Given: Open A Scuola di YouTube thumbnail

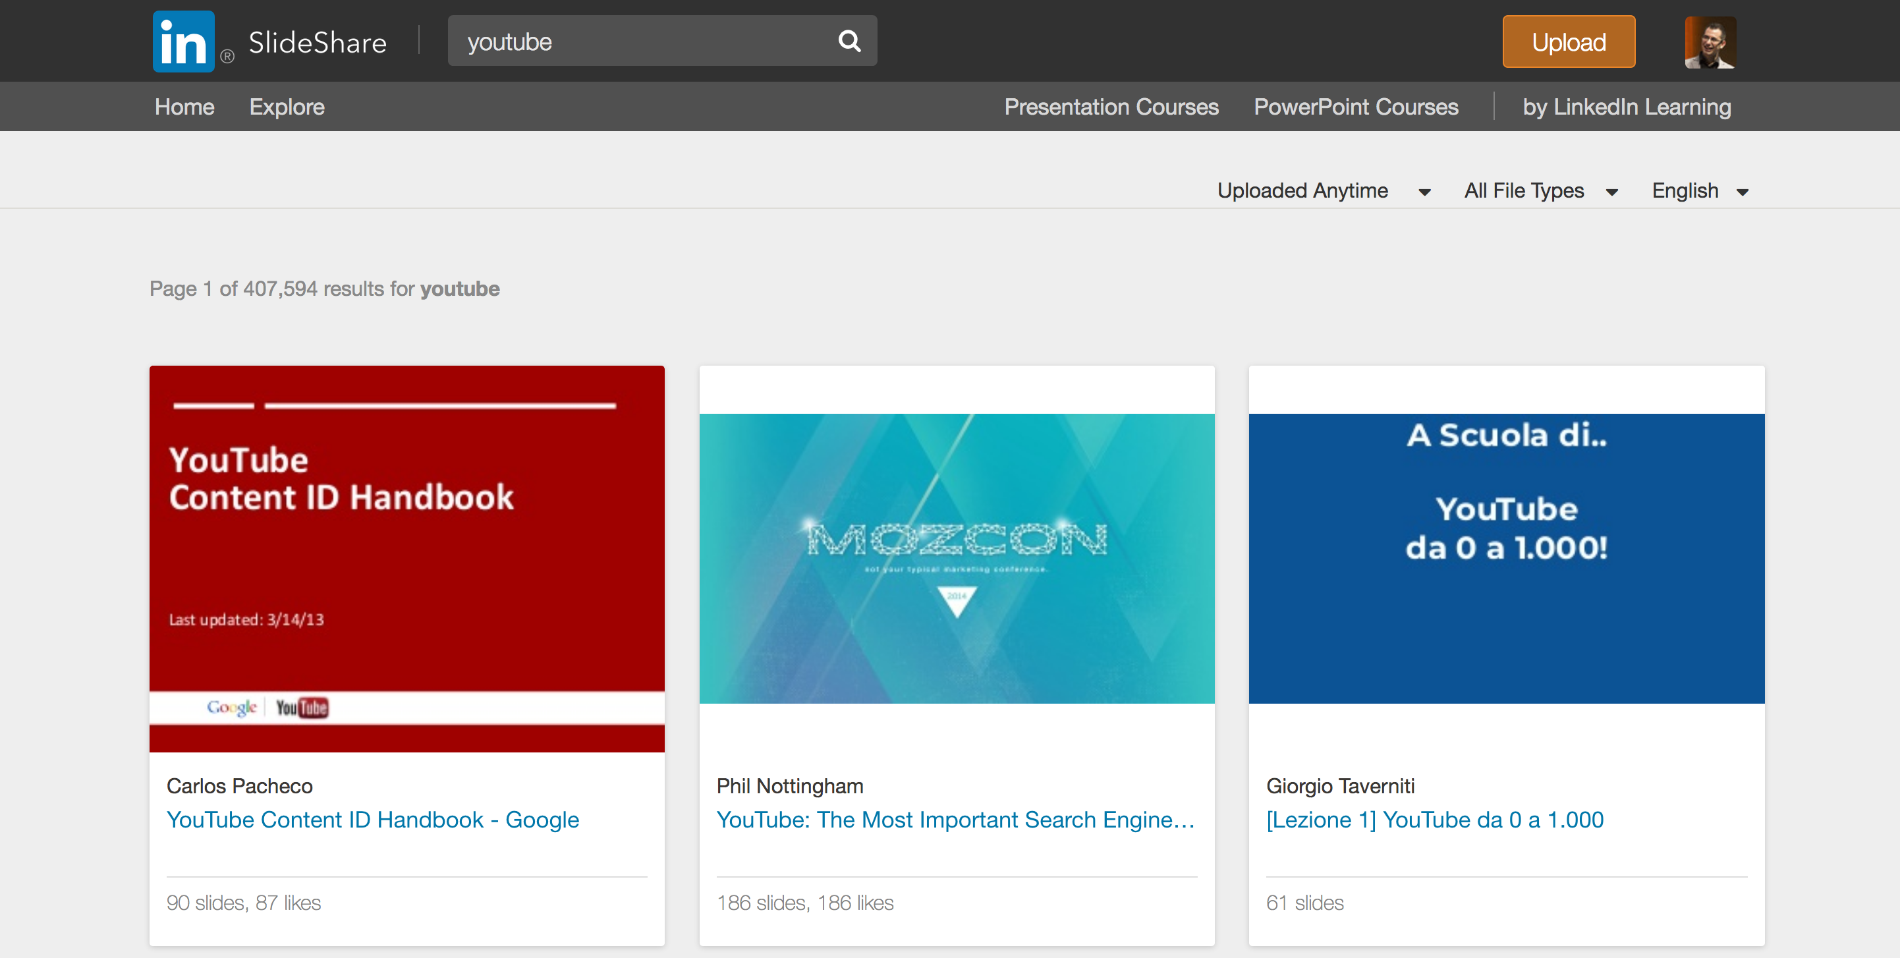Looking at the screenshot, I should click(1506, 558).
